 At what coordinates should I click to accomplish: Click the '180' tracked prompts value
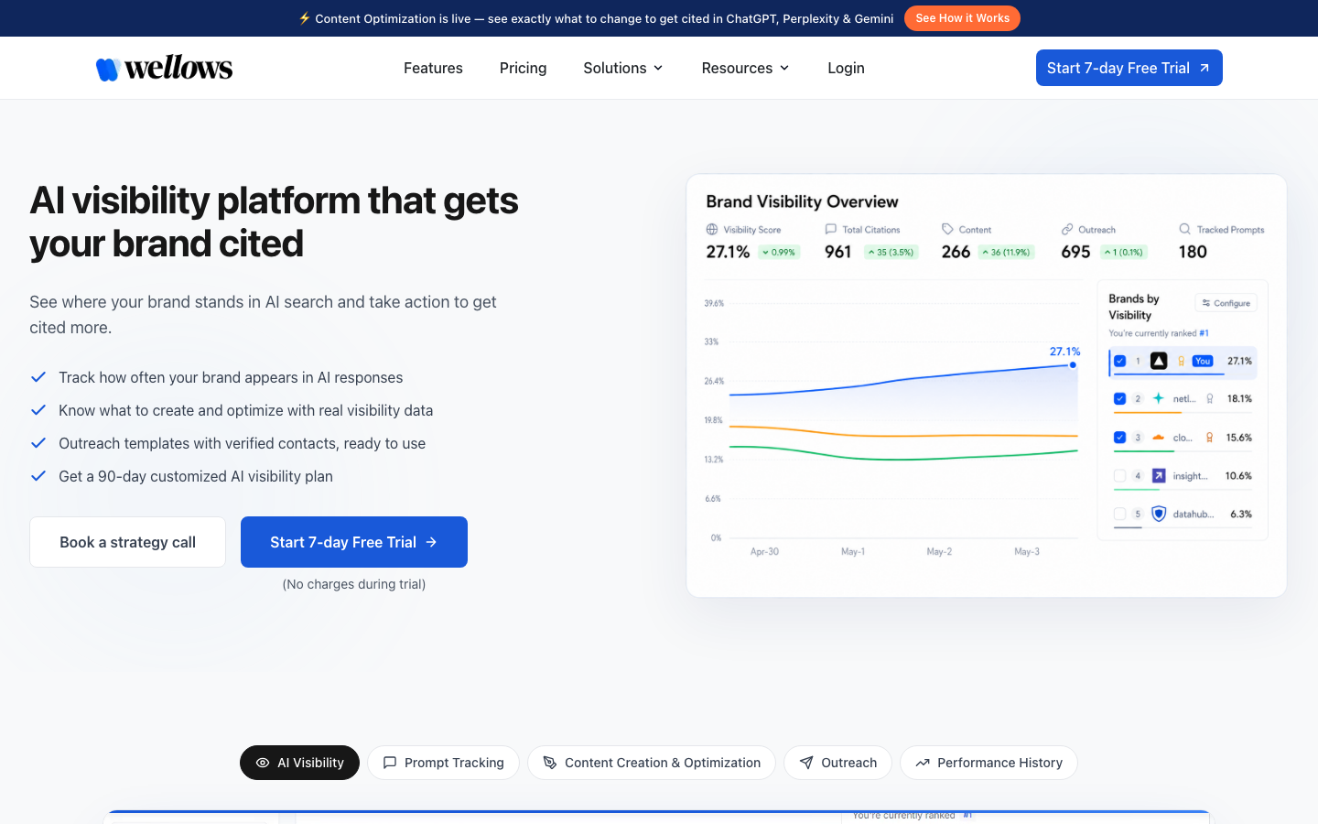(1193, 252)
